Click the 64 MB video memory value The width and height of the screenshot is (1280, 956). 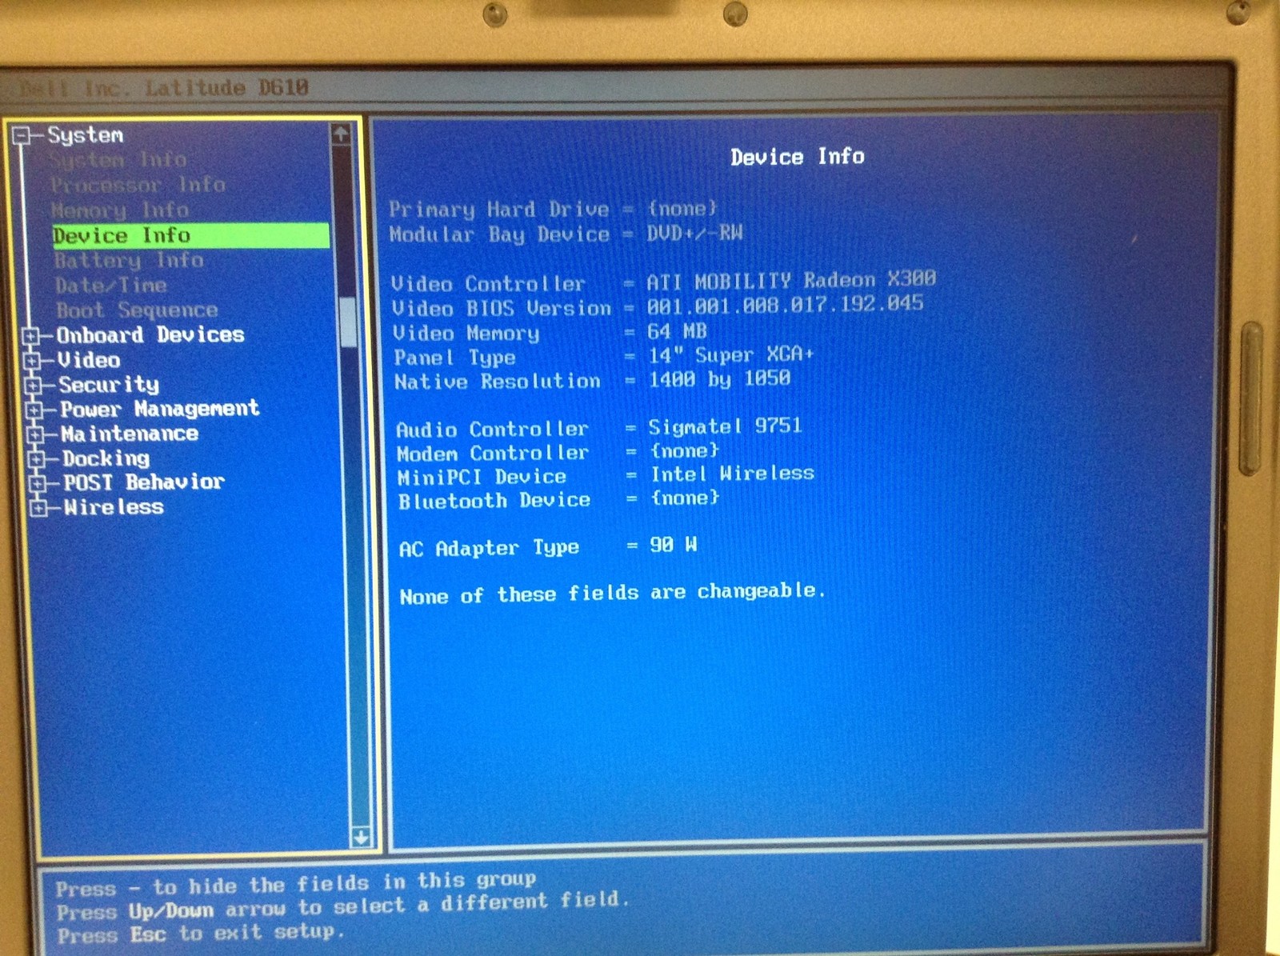point(678,331)
